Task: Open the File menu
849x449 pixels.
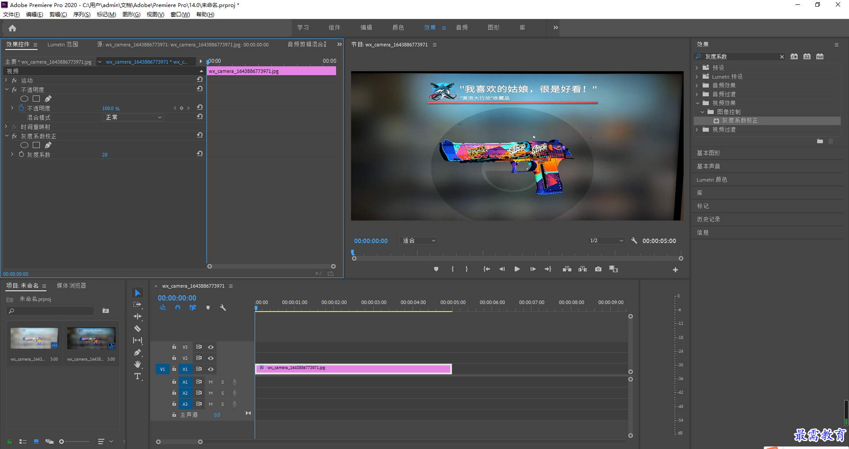Action: coord(11,15)
